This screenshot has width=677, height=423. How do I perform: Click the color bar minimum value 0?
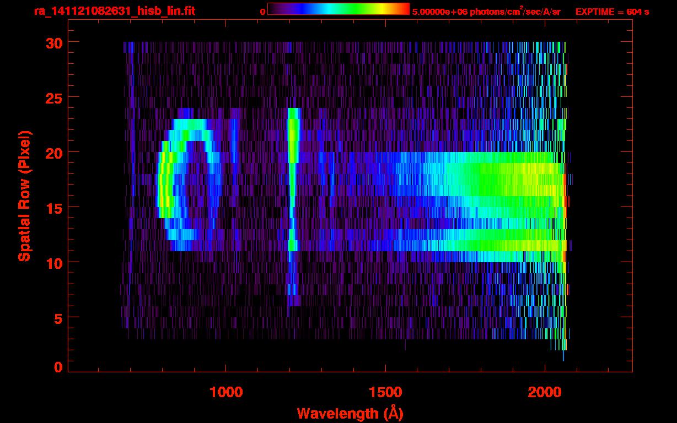(x=263, y=12)
